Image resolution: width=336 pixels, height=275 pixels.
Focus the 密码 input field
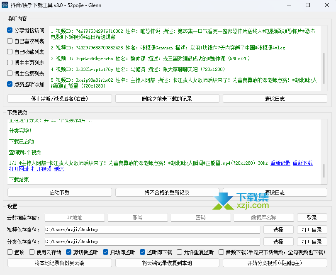click(x=201, y=217)
